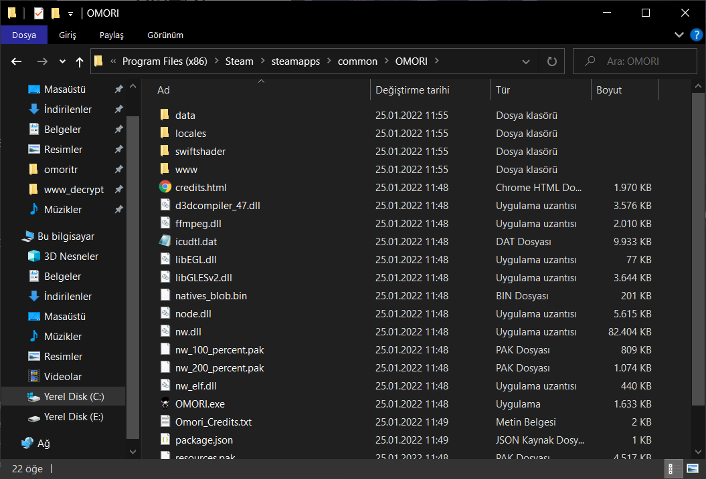
Task: Select nw_200_percent.pak file name
Action: [219, 368]
